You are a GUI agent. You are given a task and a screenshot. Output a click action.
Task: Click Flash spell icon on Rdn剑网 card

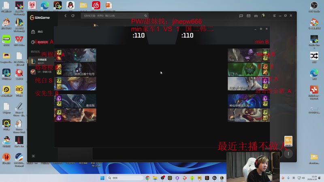pos(265,112)
